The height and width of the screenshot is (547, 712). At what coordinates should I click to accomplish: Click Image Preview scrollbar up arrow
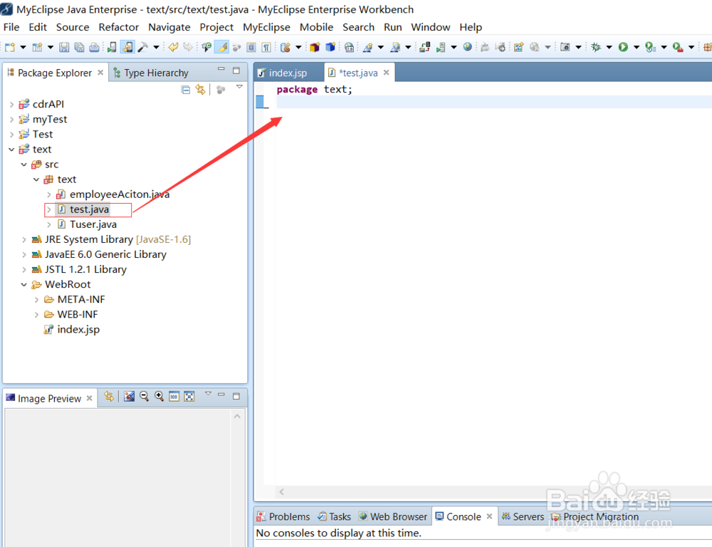pos(237,416)
